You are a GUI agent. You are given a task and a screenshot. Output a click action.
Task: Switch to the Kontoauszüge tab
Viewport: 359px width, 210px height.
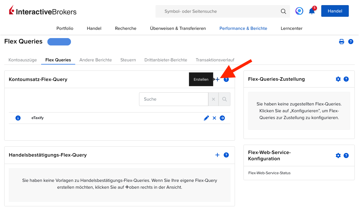click(22, 60)
